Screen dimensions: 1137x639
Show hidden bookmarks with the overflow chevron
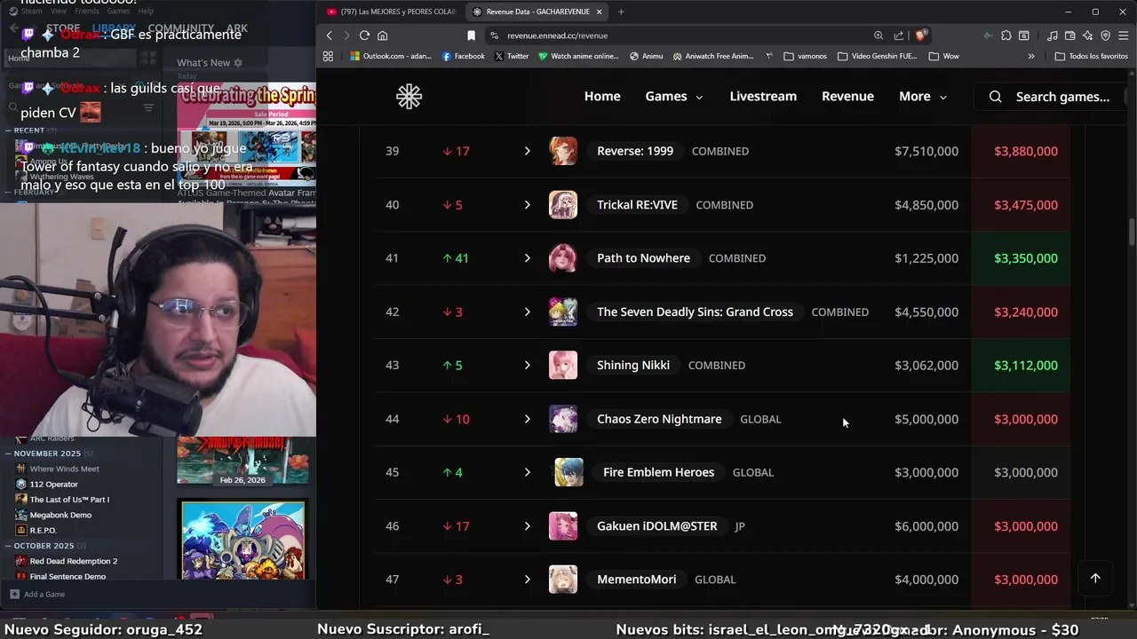pyautogui.click(x=1030, y=56)
